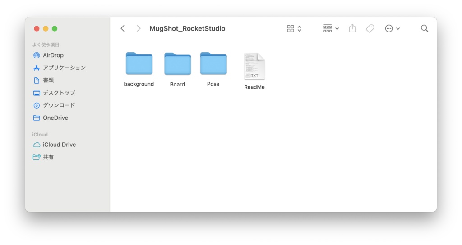The image size is (462, 245).
Task: Click the 書類 document icon
Action: coord(37,80)
